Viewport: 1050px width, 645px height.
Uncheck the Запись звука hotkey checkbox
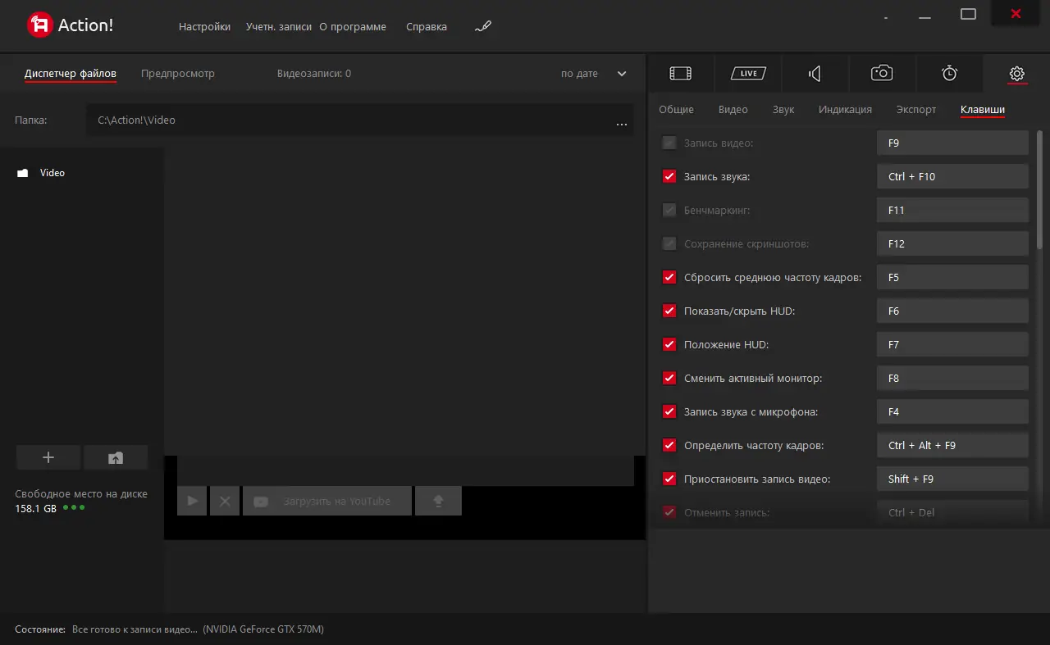669,176
